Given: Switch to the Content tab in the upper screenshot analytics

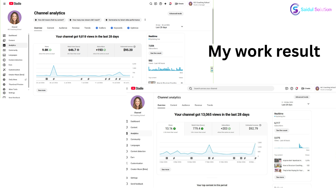Looking at the screenshot, I should click(51, 28).
